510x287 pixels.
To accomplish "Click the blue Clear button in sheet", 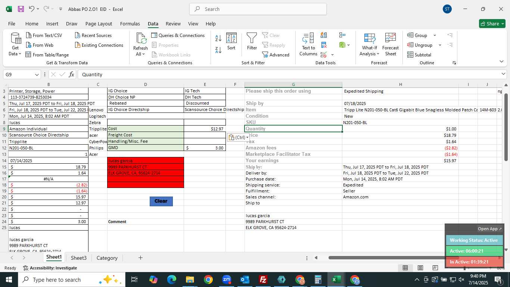I will click(161, 201).
